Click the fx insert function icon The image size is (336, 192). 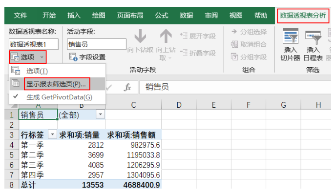[x=127, y=87]
